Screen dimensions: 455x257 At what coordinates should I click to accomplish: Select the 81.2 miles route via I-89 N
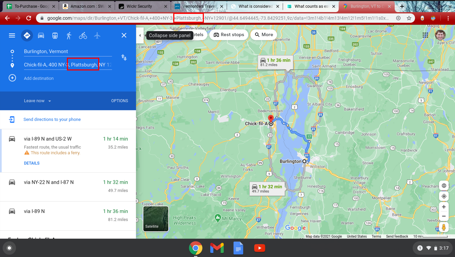[68, 216]
